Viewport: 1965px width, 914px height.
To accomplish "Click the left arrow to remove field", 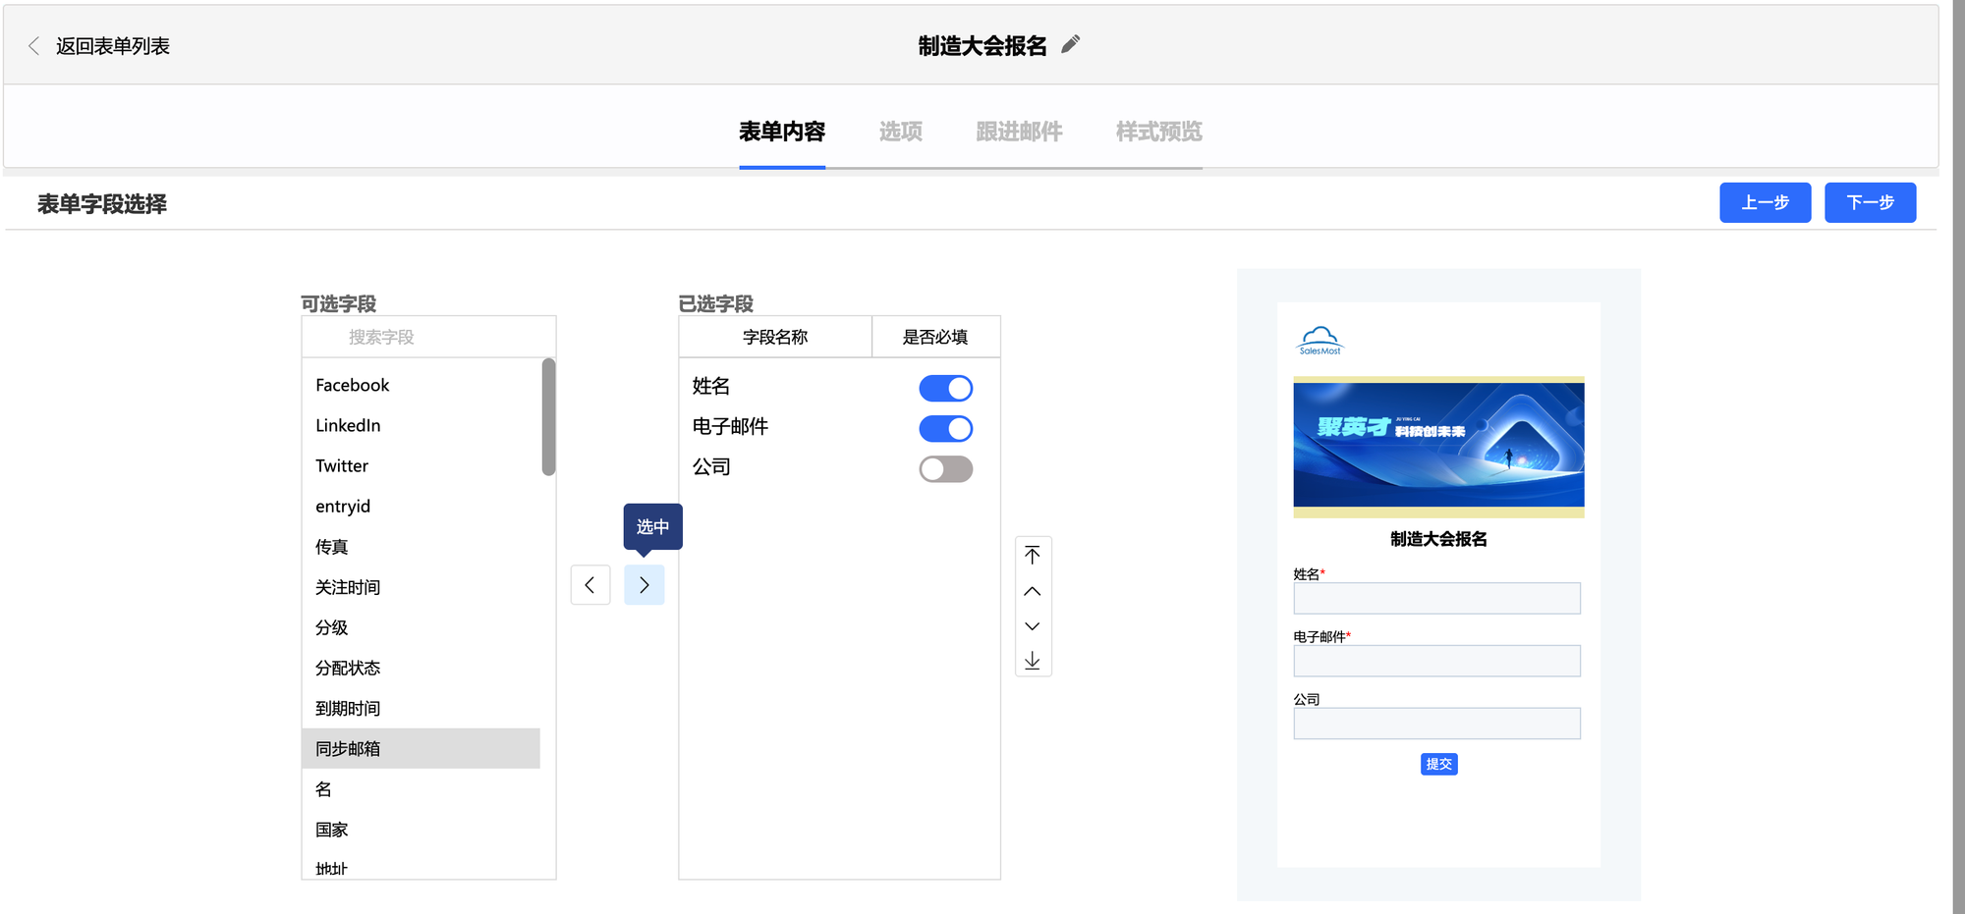I will tap(590, 585).
